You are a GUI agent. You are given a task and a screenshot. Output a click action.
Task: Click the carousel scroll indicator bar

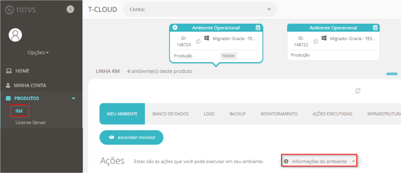click(x=392, y=74)
